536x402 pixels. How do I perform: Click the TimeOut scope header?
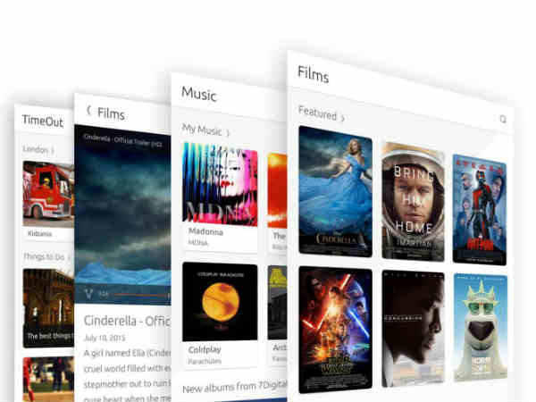(43, 121)
